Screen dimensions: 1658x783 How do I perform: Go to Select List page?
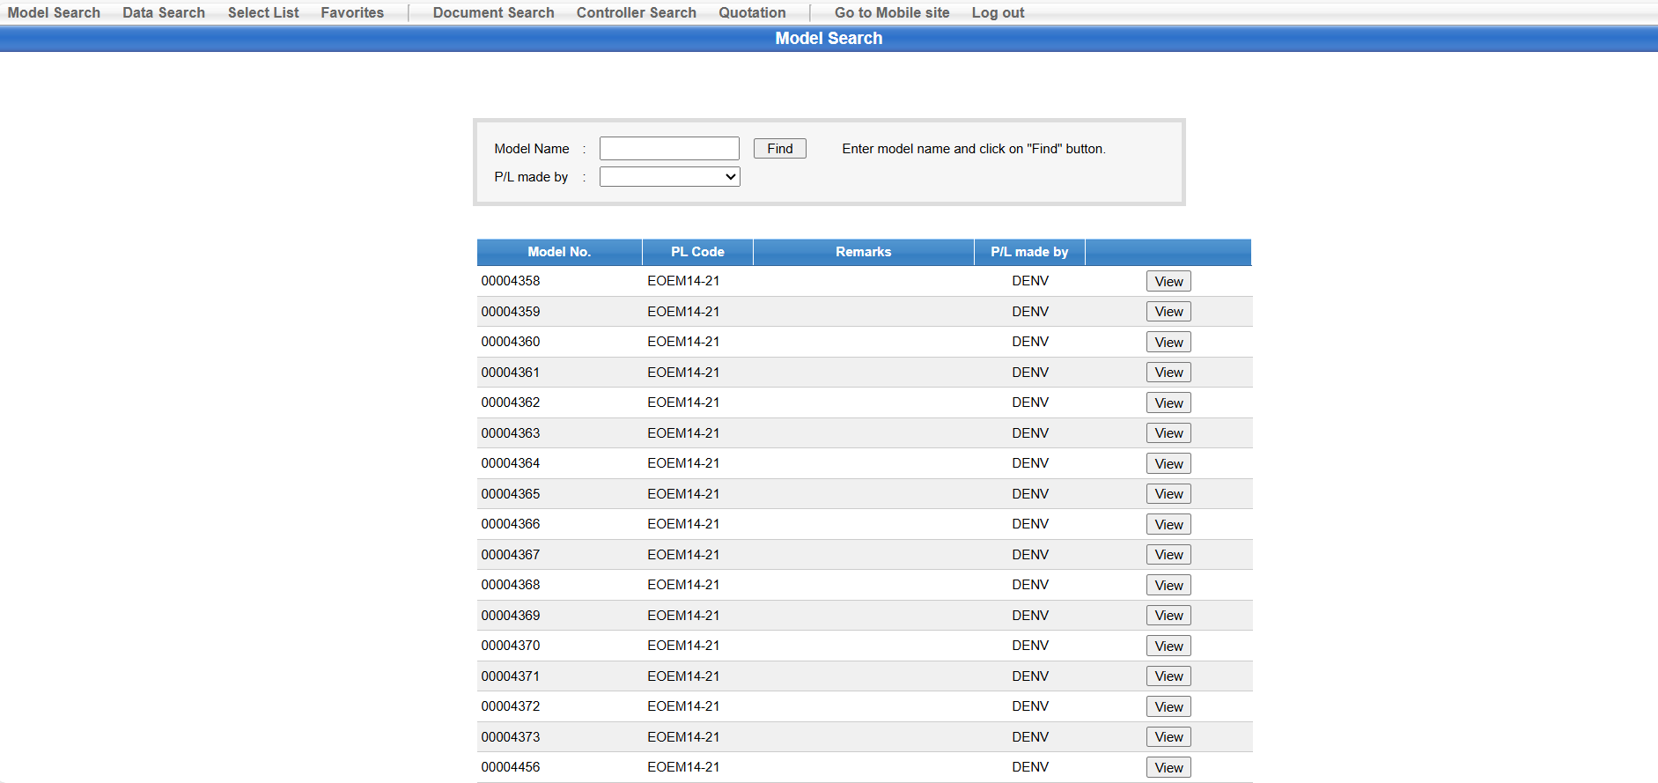coord(263,12)
